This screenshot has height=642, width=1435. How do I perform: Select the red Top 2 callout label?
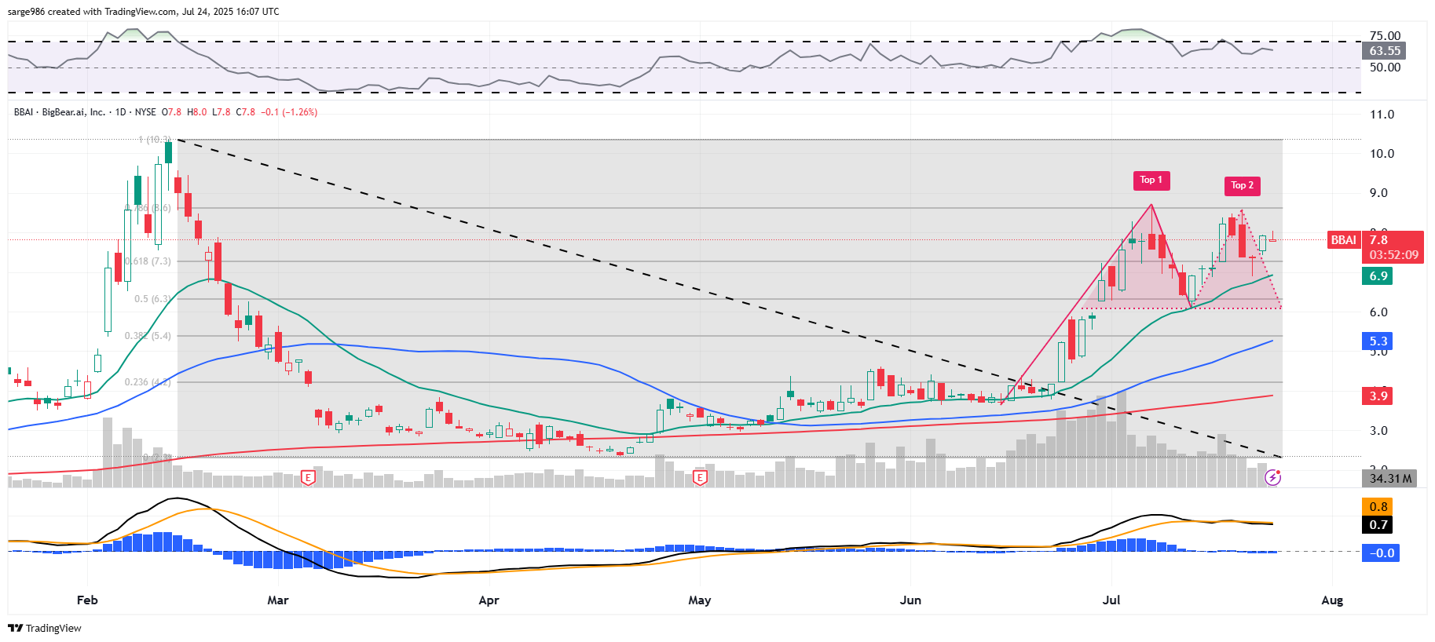(x=1242, y=186)
